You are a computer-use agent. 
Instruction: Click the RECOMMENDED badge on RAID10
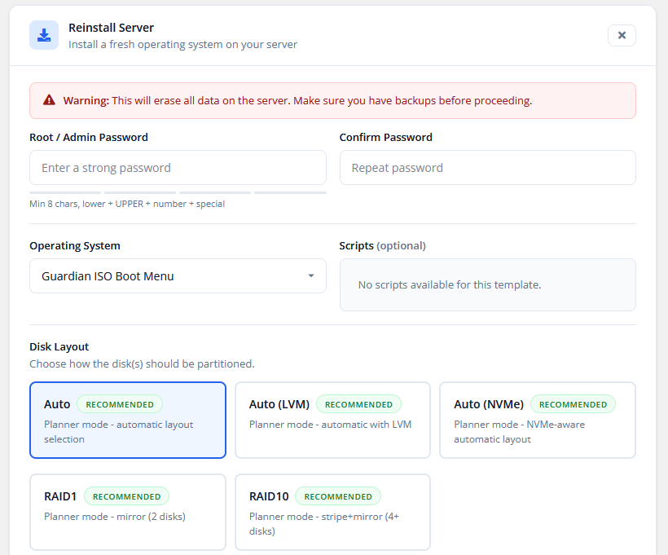click(x=338, y=496)
